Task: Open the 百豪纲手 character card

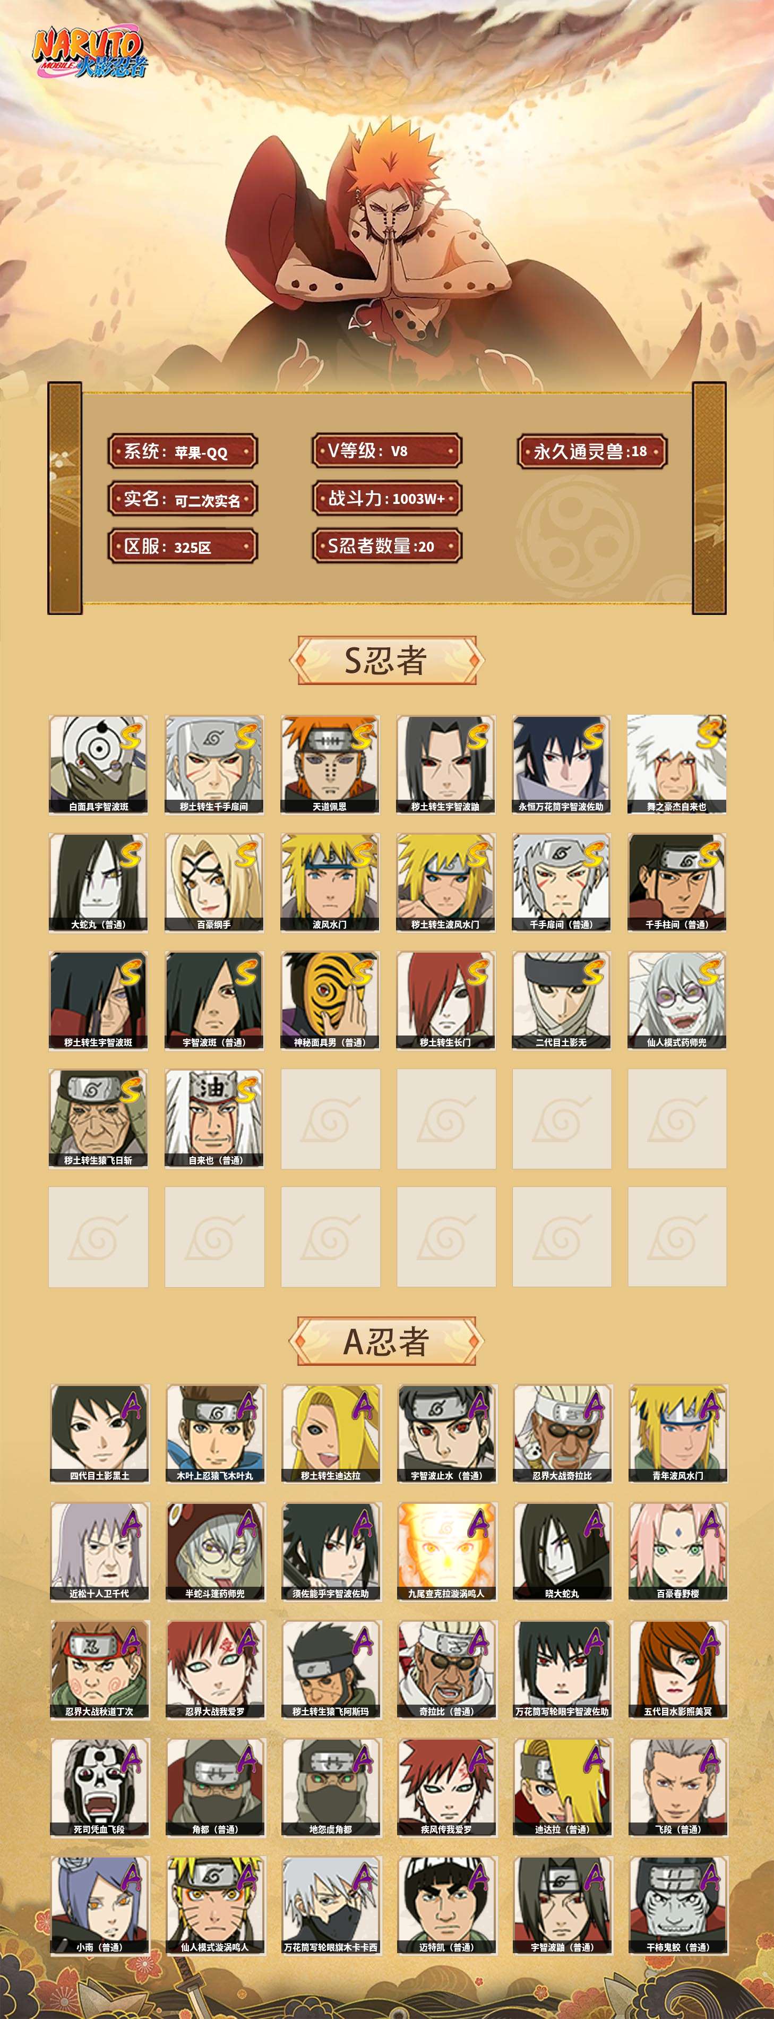Action: click(x=214, y=883)
